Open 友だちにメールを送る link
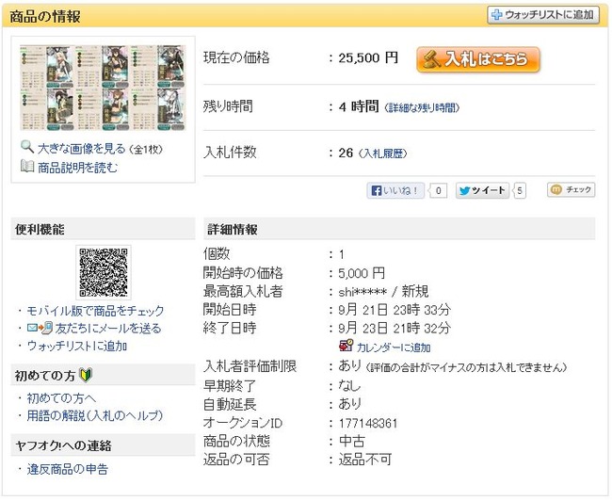This screenshot has width=612, height=501. (108, 329)
